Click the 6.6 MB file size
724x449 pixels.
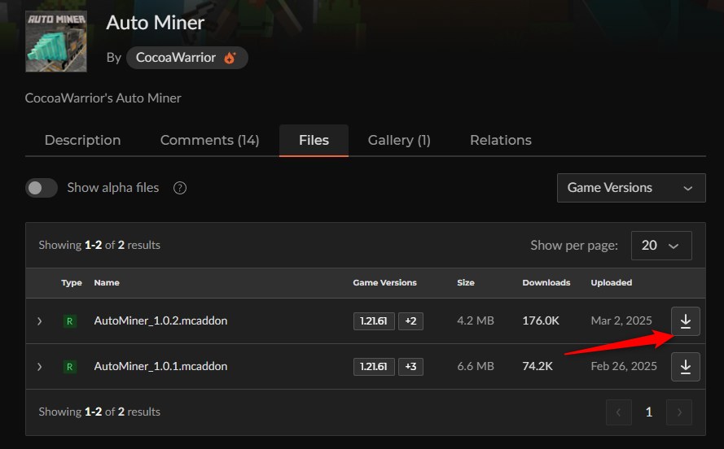click(x=476, y=367)
